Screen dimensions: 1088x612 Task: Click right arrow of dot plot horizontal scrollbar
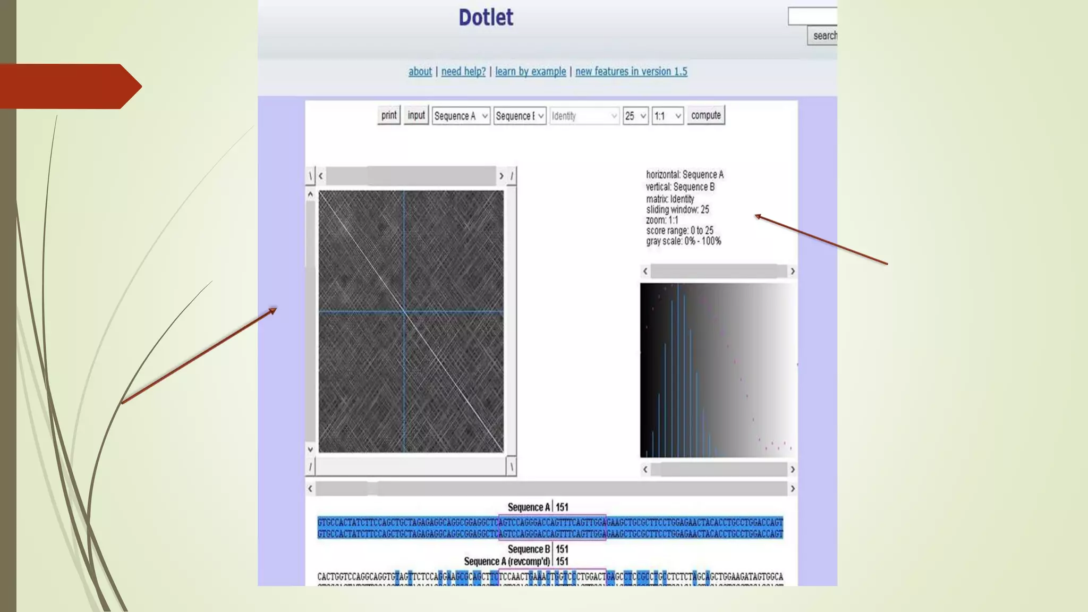(501, 176)
